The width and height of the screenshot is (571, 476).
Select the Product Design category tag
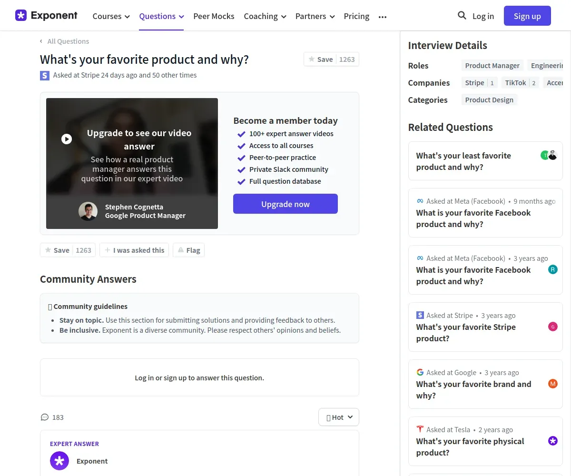pyautogui.click(x=489, y=100)
